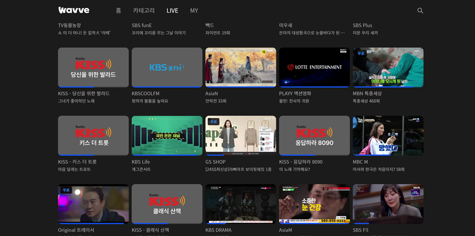This screenshot has width=475, height=236.
Task: Open AsiaM 눈 건강 thumbnail
Action: pyautogui.click(x=314, y=204)
